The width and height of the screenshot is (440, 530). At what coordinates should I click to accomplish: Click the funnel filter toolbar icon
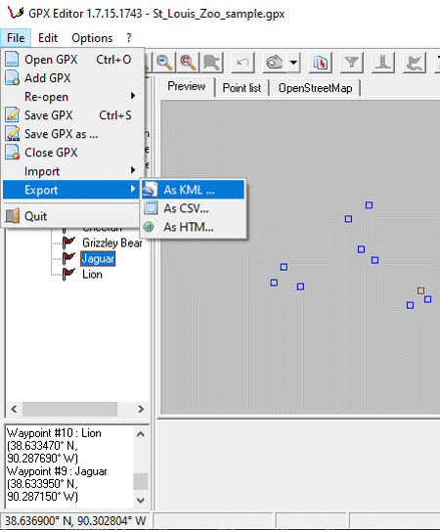click(x=352, y=63)
